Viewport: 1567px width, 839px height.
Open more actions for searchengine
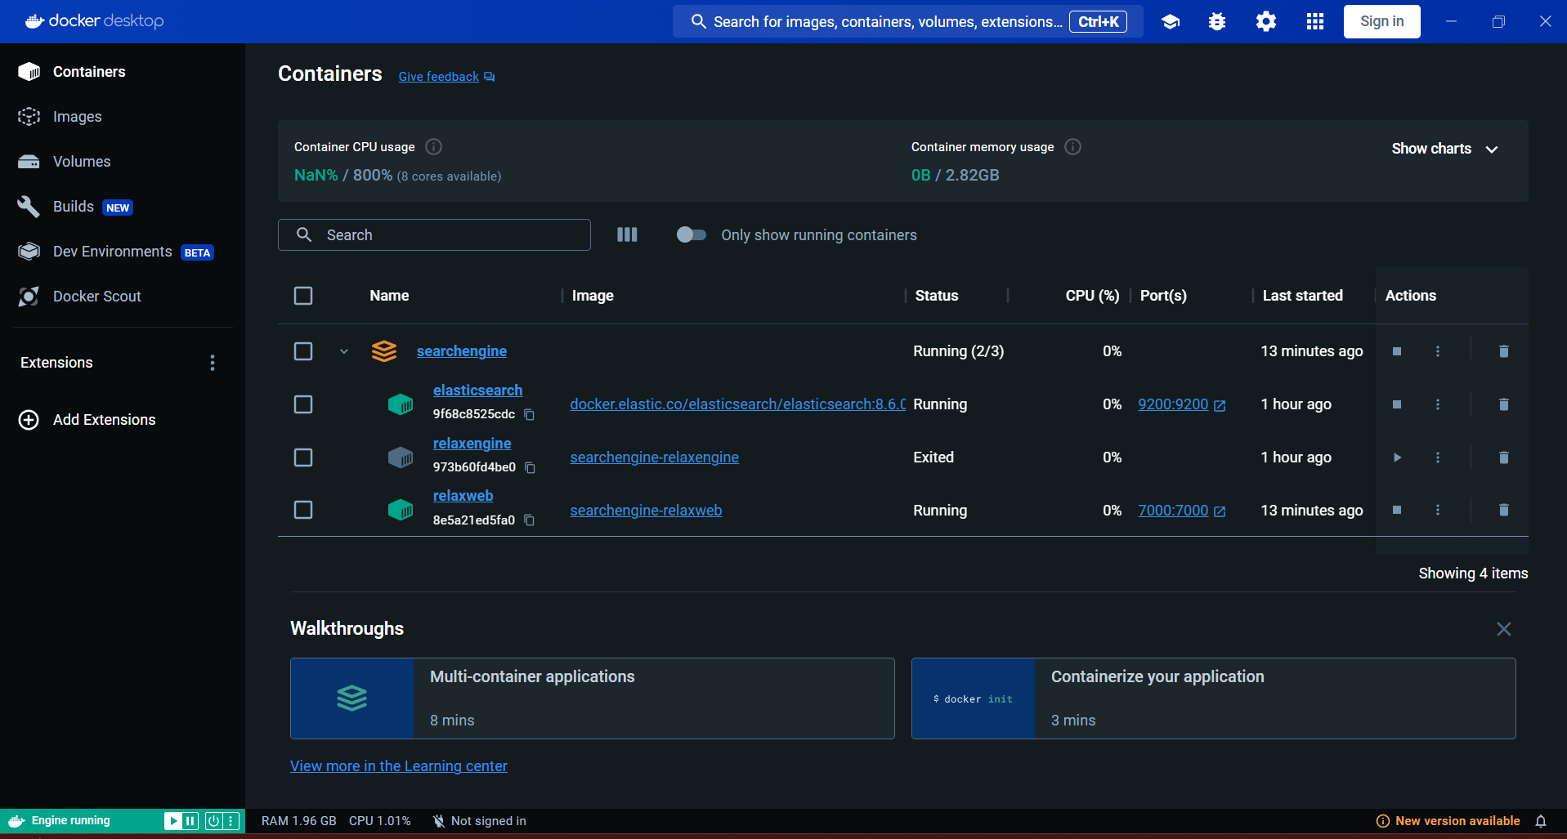click(1438, 351)
